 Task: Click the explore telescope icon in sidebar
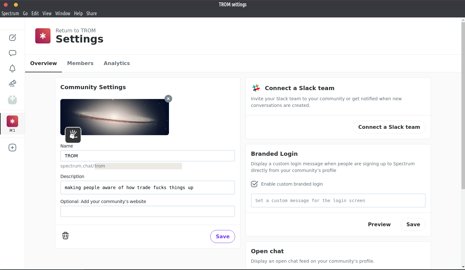point(12,83)
